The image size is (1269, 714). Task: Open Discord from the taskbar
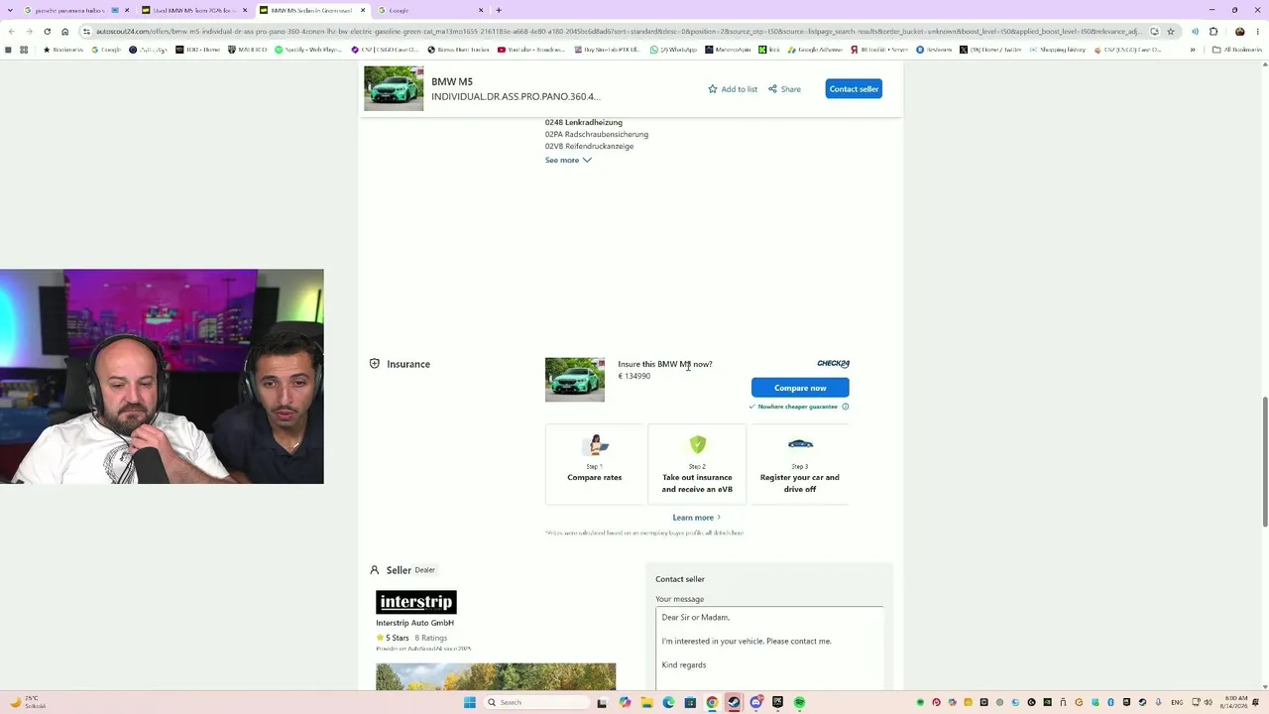pos(755,702)
